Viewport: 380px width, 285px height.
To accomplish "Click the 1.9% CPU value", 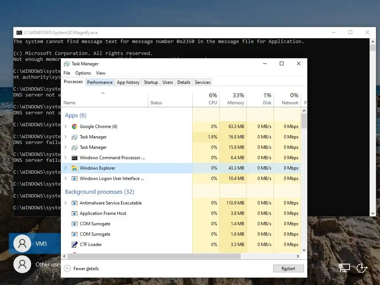I will coord(213,137).
